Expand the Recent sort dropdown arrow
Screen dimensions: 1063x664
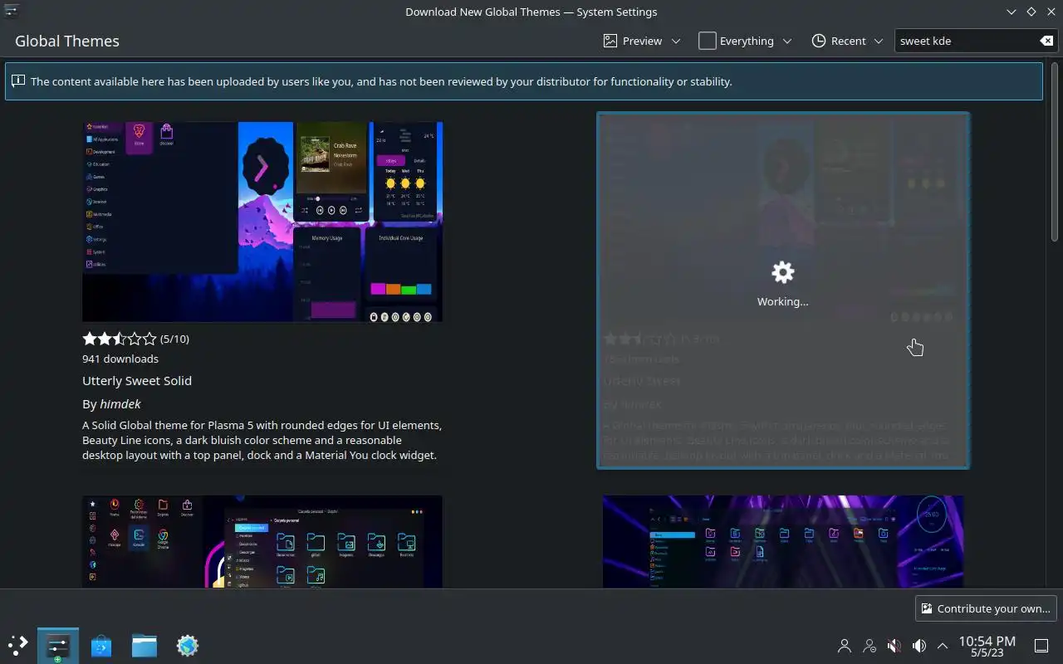tap(879, 41)
